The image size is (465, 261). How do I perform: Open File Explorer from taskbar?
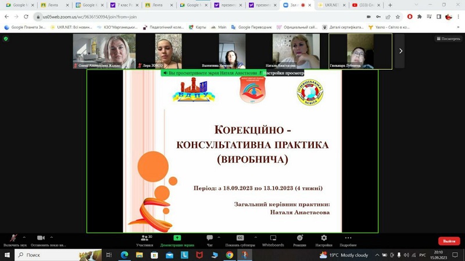click(x=139, y=255)
